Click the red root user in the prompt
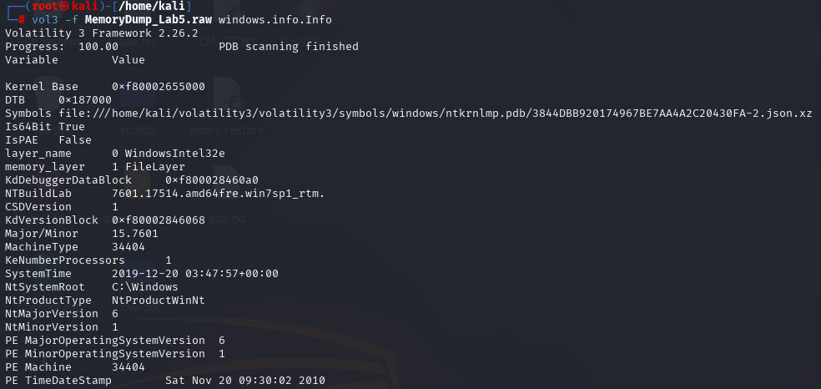Screen dimensions: 821x389 pos(45,7)
